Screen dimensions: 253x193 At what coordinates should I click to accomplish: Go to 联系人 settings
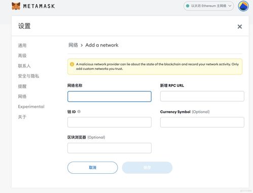click(24, 66)
